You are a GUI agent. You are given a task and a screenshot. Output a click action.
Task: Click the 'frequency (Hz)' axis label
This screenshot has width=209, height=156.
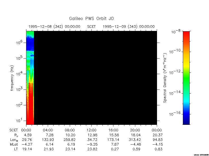pyautogui.click(x=12, y=78)
